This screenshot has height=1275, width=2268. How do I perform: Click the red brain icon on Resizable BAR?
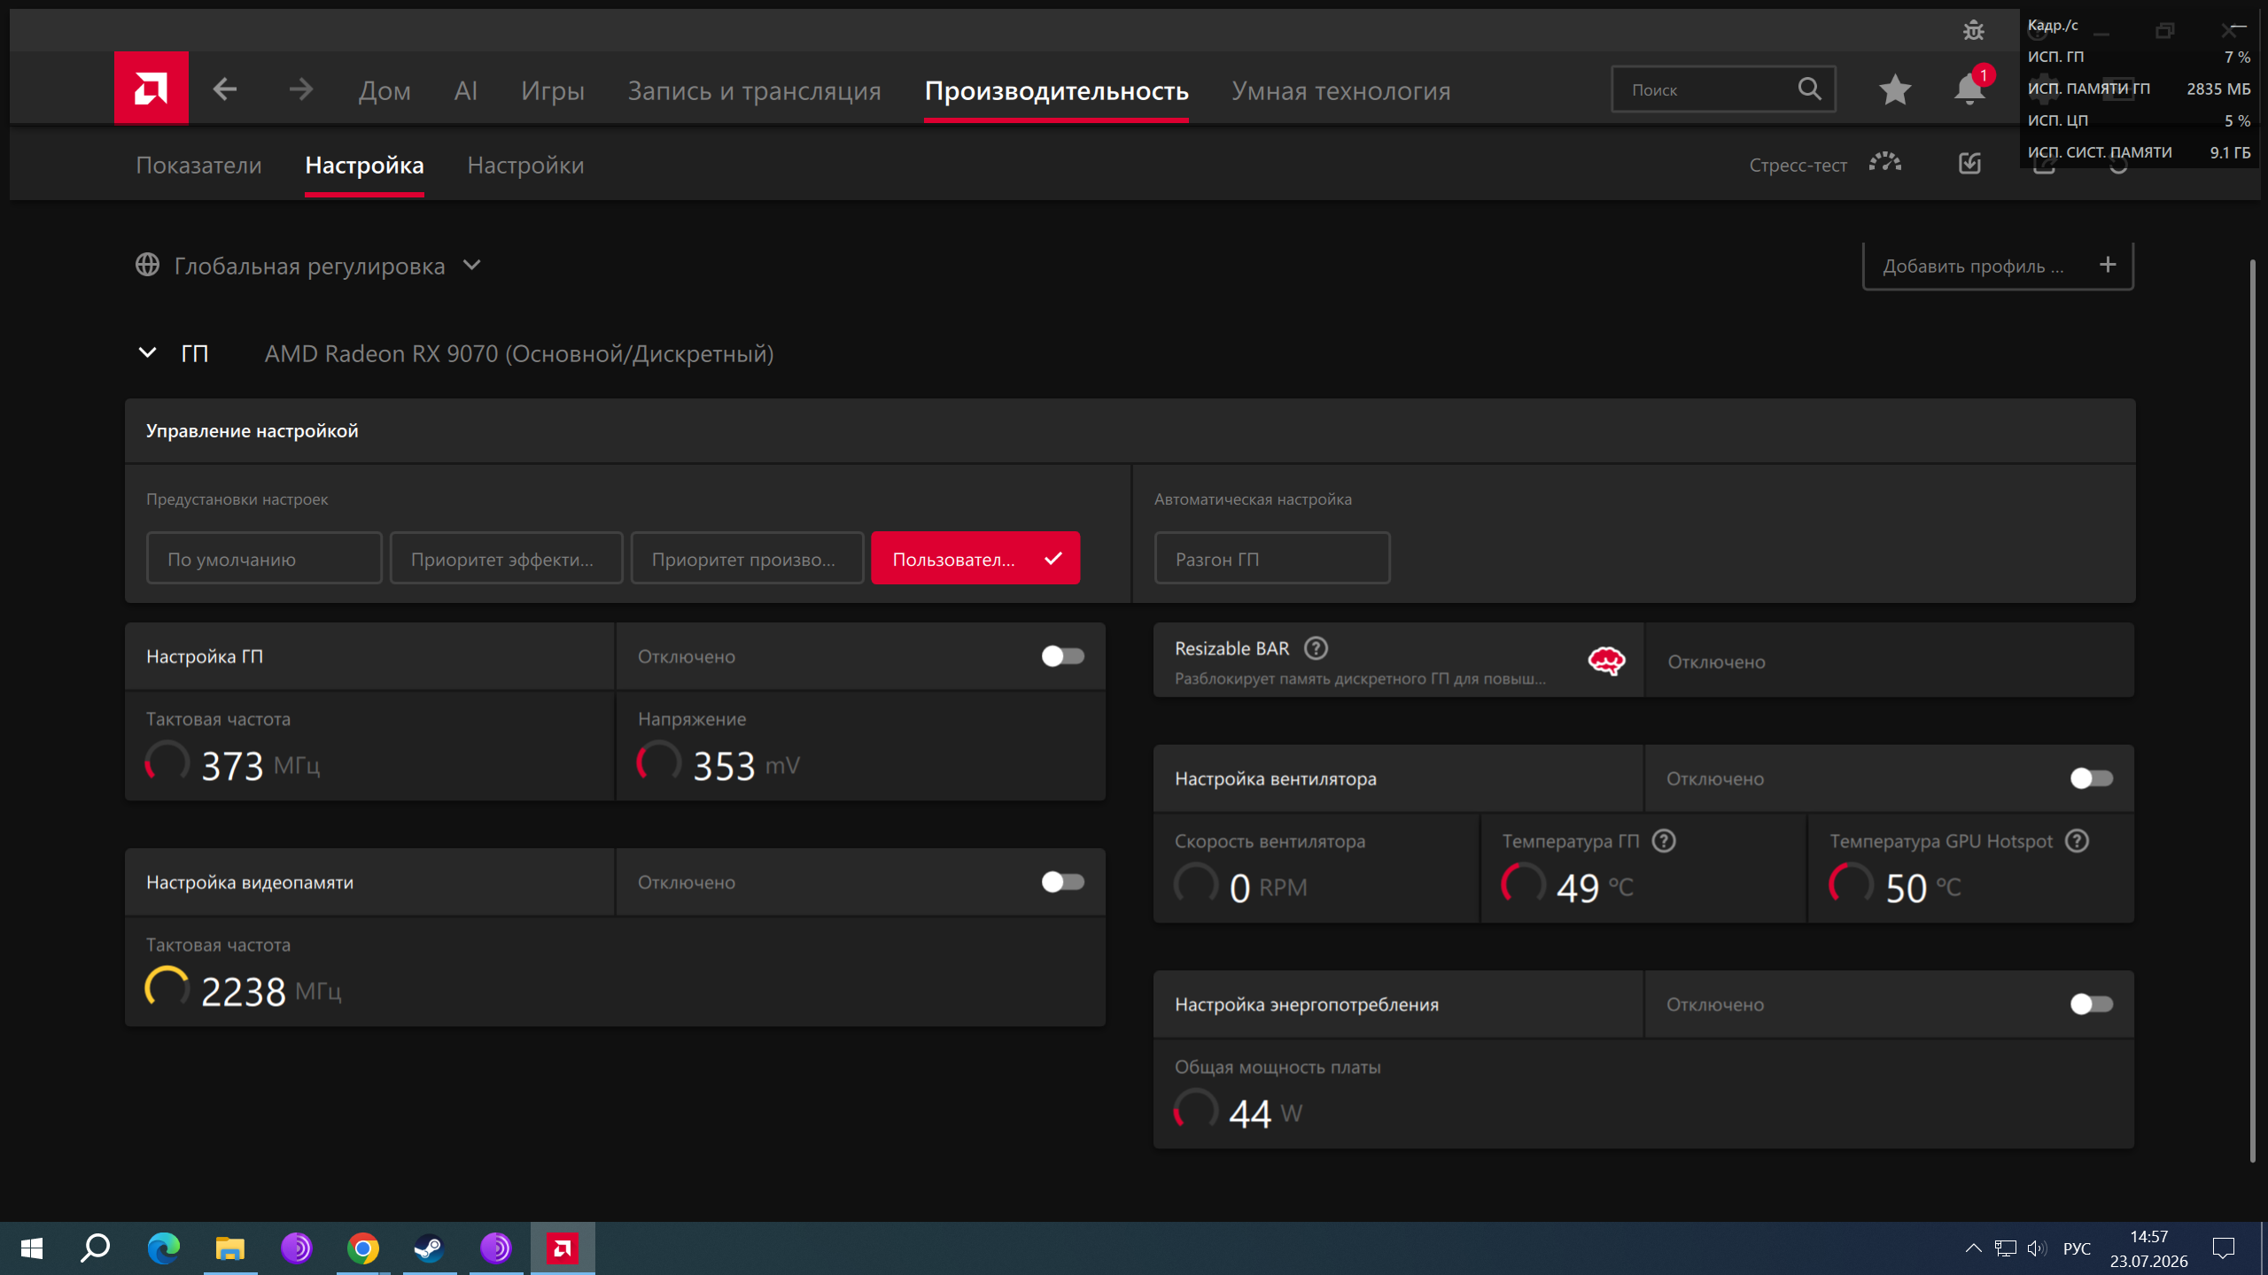[x=1606, y=661]
